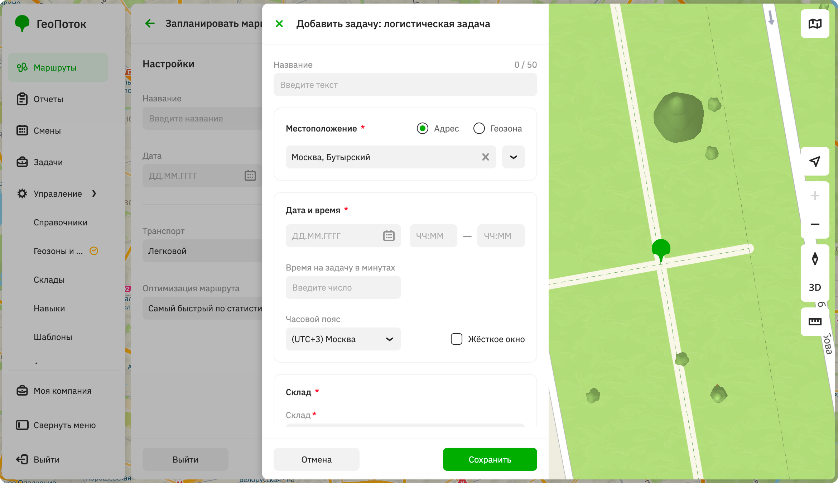Open Геозоны и … submenu item

pyautogui.click(x=58, y=251)
